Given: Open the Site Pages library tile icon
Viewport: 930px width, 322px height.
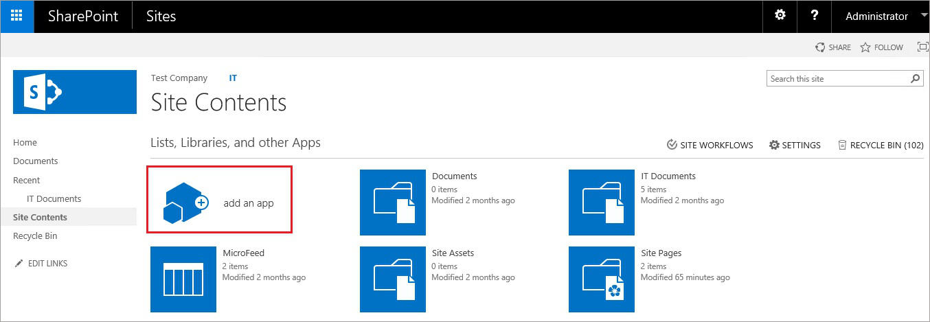Looking at the screenshot, I should pos(602,279).
